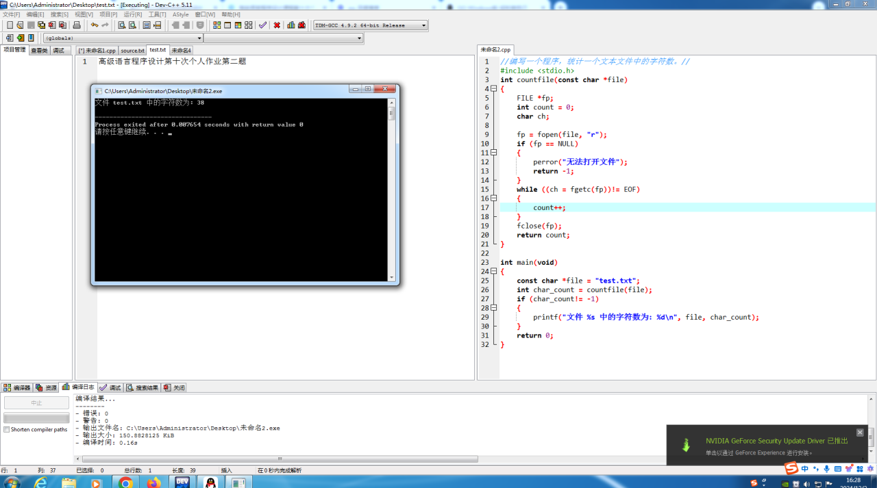Open Chrome from the Windows taskbar
This screenshot has width=877, height=488.
125,483
